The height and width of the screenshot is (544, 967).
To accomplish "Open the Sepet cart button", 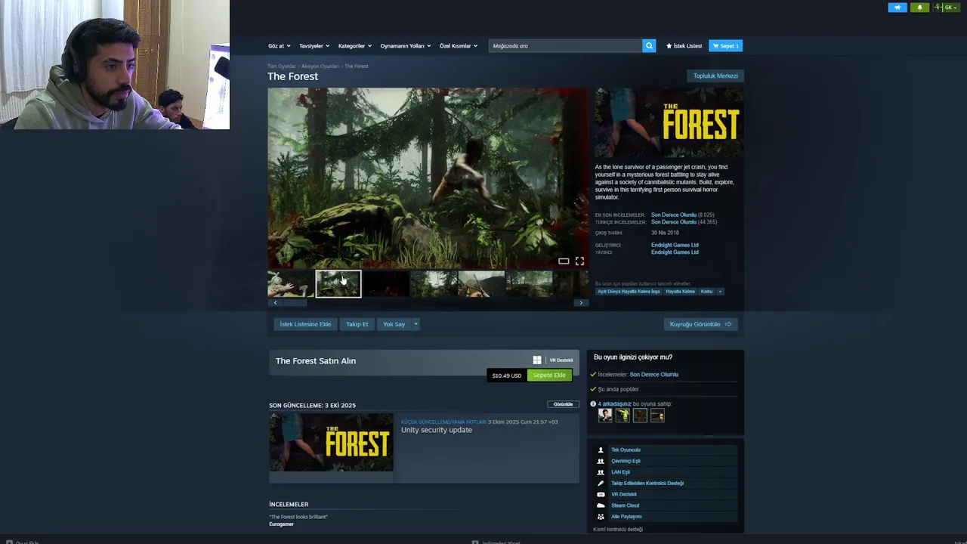I will coord(725,46).
